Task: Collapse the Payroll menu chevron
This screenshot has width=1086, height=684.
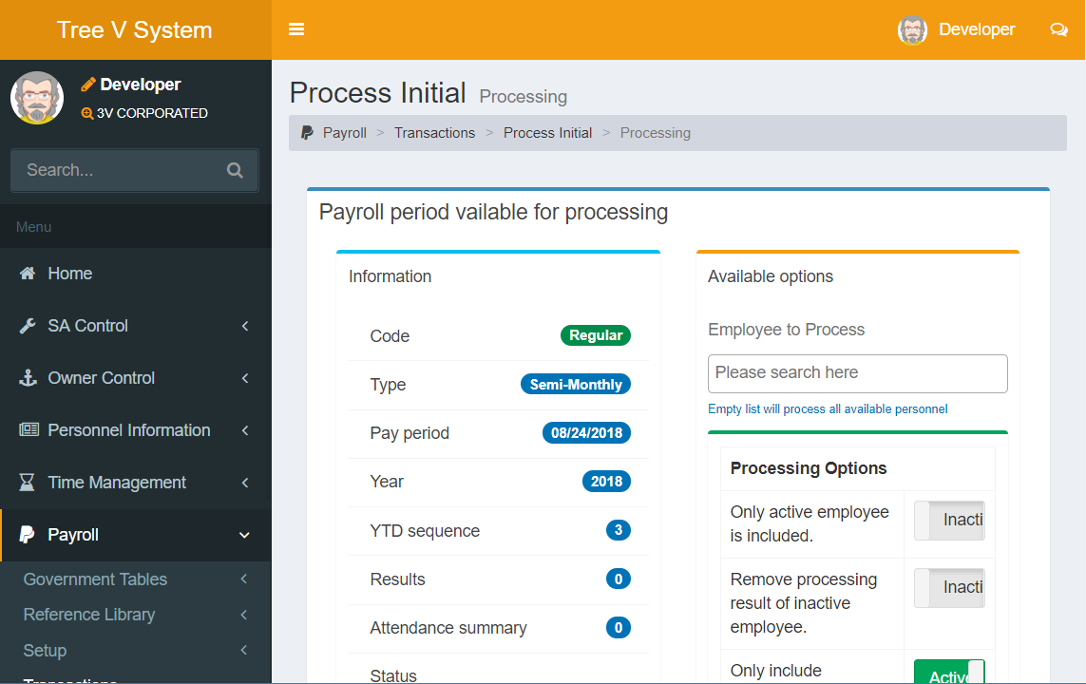Action: (x=244, y=535)
